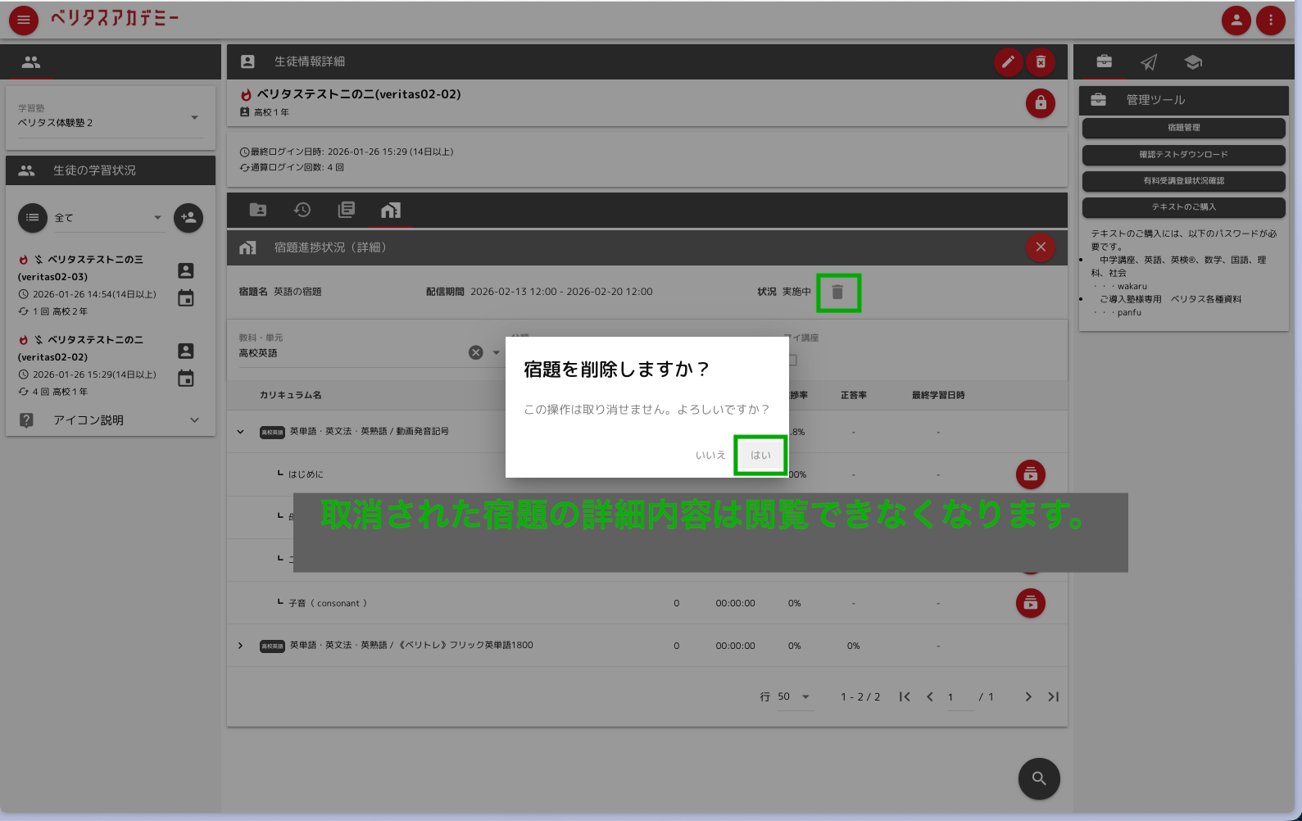This screenshot has height=821, width=1302.
Task: Select the homework progress tab icon
Action: [391, 210]
